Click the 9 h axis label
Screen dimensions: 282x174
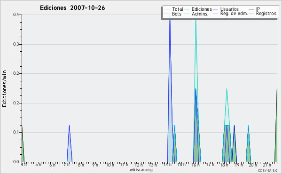click(95, 165)
